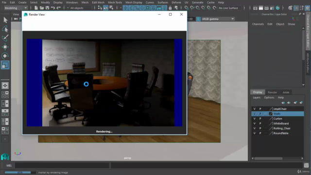Viewport: 311px width, 175px height.
Task: Click Layer Editor horizontal scrollbar
Action: 268,158
